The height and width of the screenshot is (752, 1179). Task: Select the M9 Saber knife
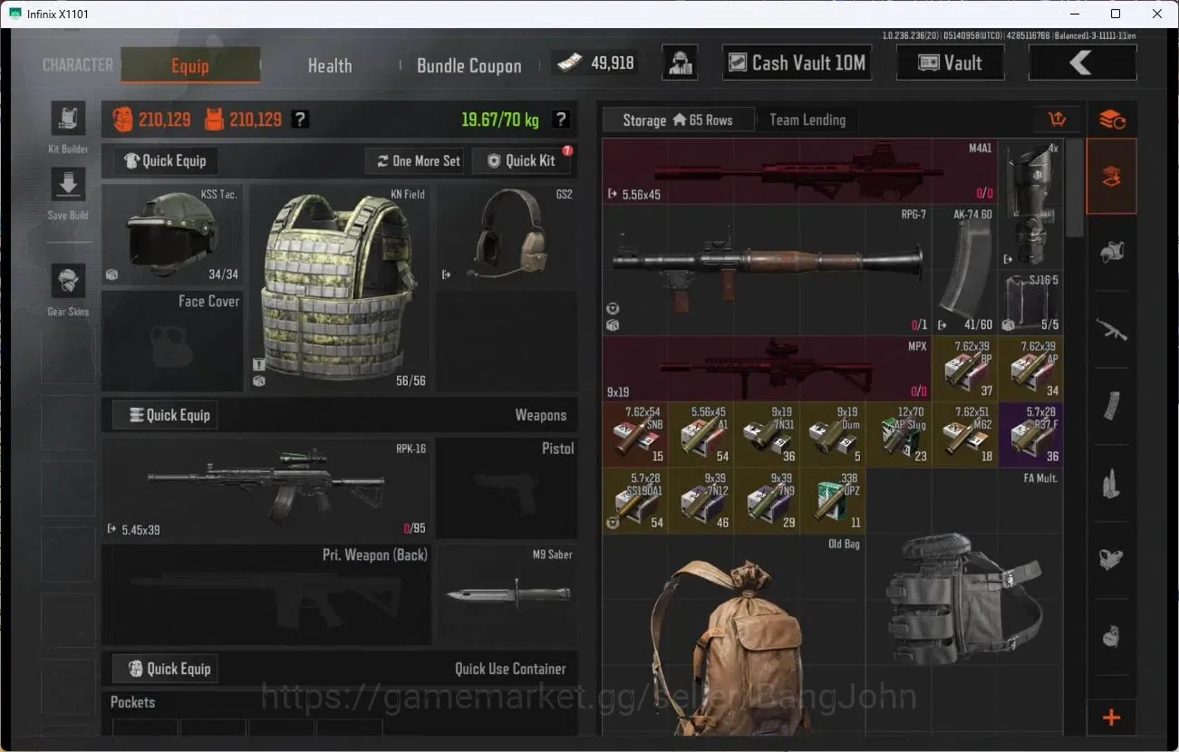507,594
